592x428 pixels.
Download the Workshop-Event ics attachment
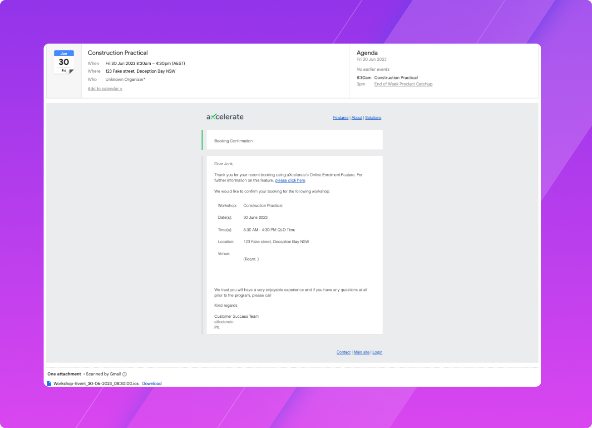point(152,384)
